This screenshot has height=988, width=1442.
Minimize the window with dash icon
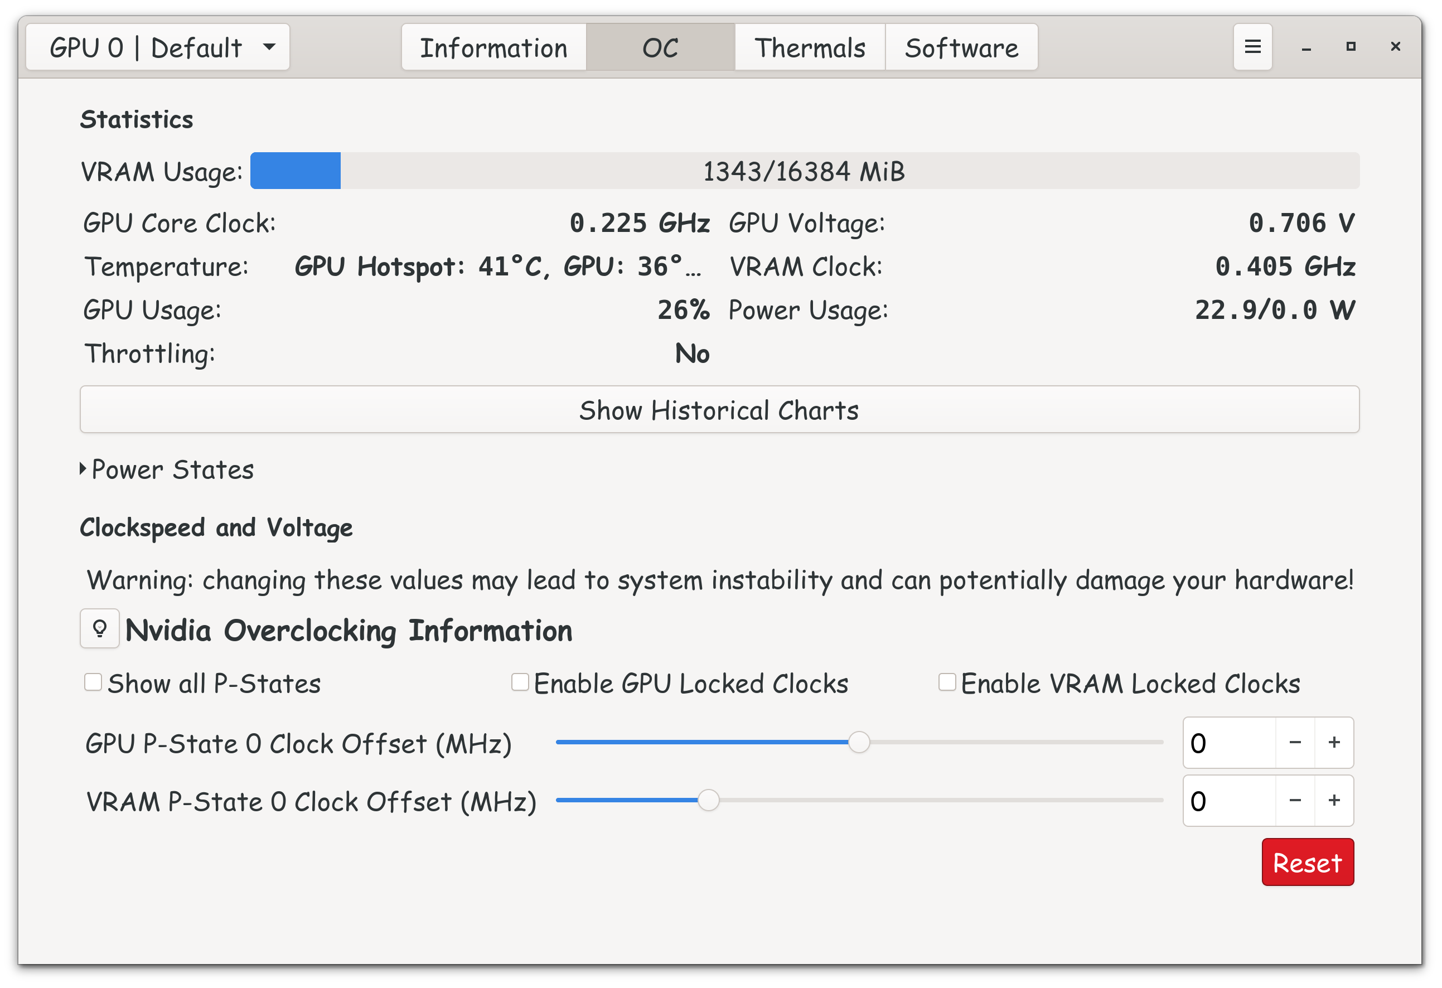[1305, 49]
